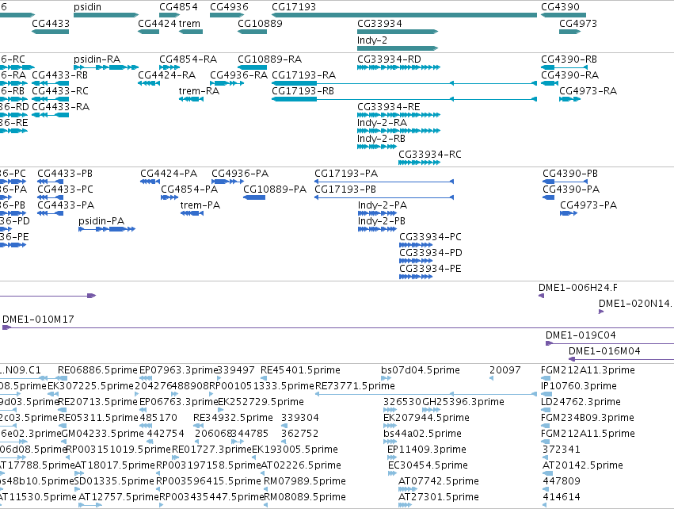The height and width of the screenshot is (509, 674).
Task: Click gene CG4973 label
Action: 578,23
